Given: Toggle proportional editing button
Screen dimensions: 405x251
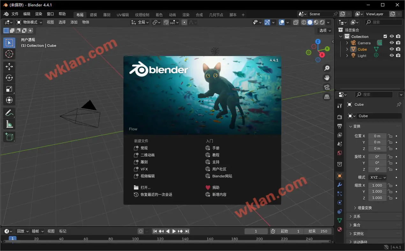Looking at the screenshot, I should coord(184,22).
